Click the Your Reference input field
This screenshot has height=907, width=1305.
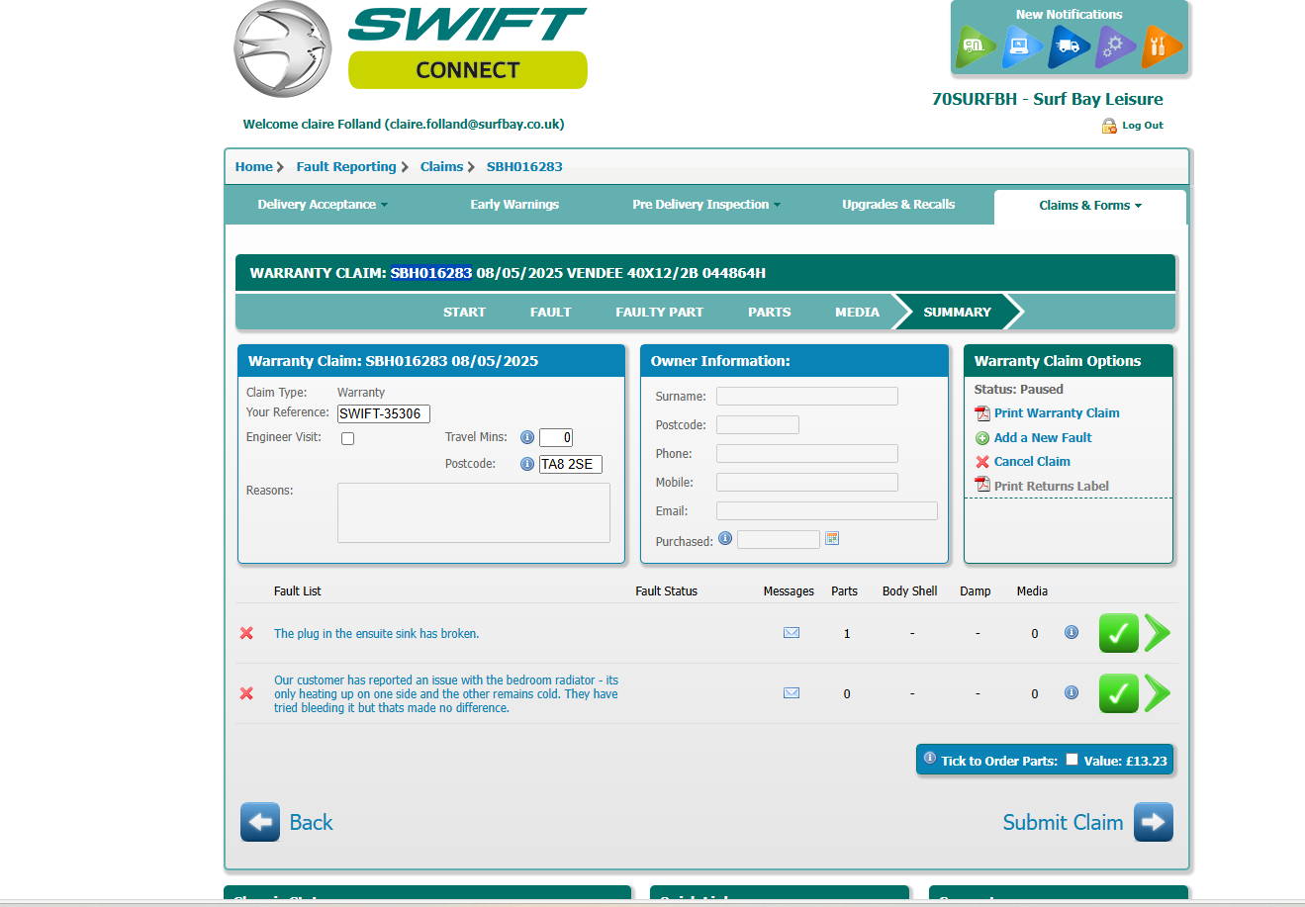coord(384,413)
